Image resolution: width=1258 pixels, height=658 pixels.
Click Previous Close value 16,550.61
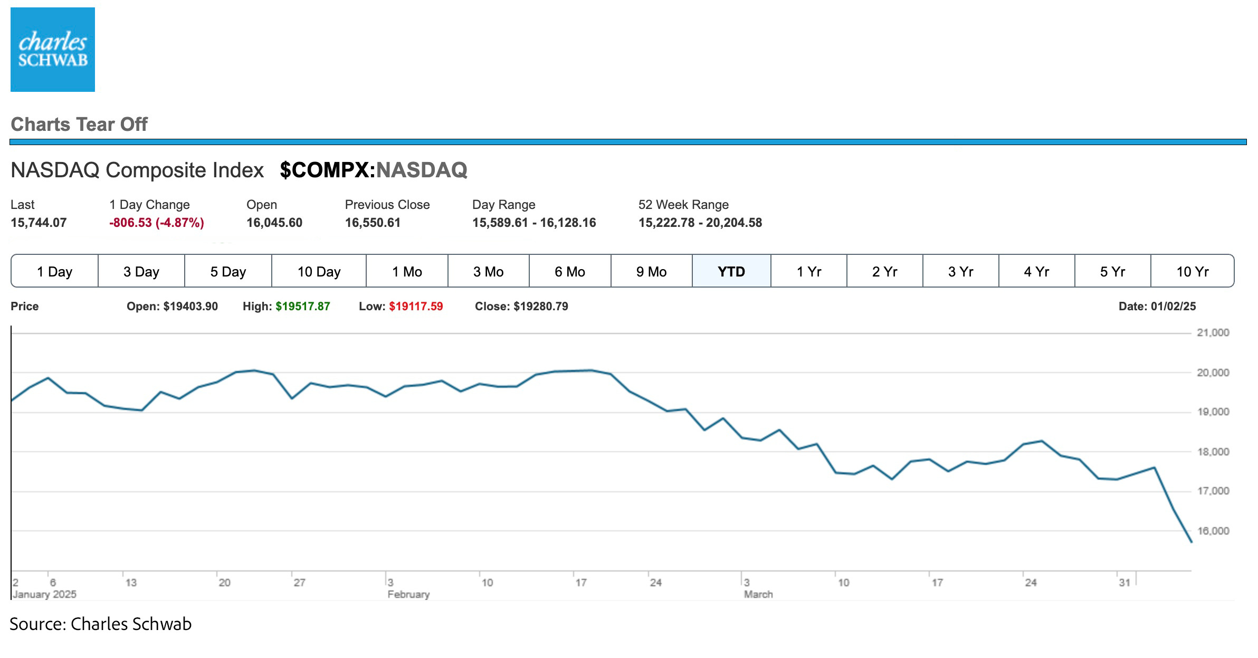pos(373,223)
